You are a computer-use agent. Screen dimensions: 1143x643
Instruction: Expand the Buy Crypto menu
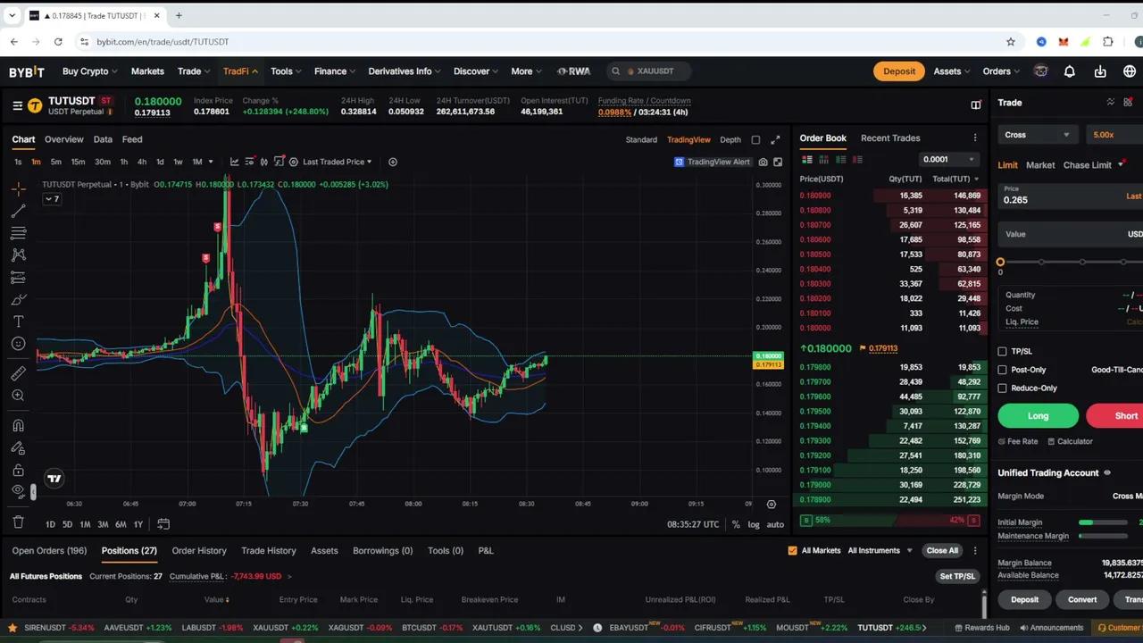[x=89, y=71]
